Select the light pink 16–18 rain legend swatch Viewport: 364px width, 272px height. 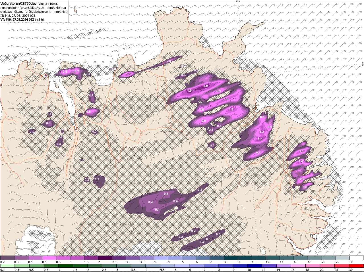pos(299,266)
